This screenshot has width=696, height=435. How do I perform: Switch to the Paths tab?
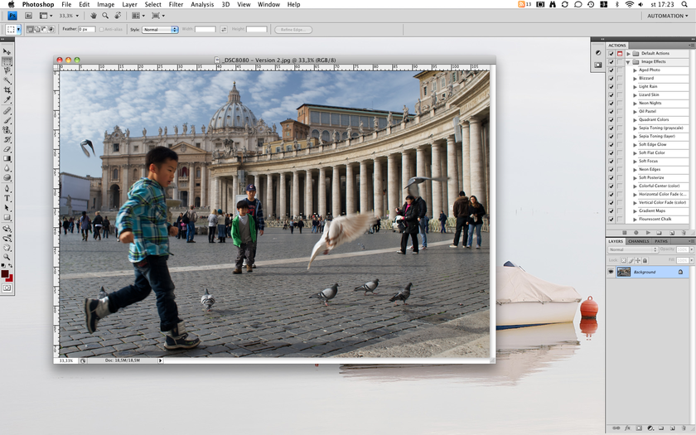click(x=661, y=241)
